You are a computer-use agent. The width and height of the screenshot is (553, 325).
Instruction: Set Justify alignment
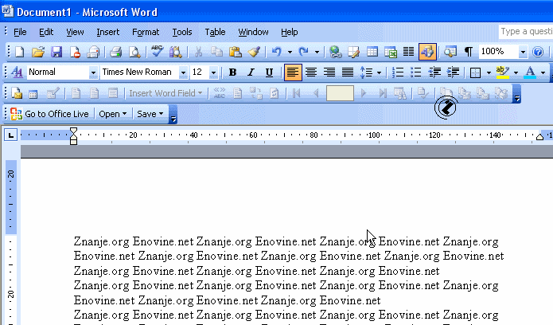(x=348, y=72)
